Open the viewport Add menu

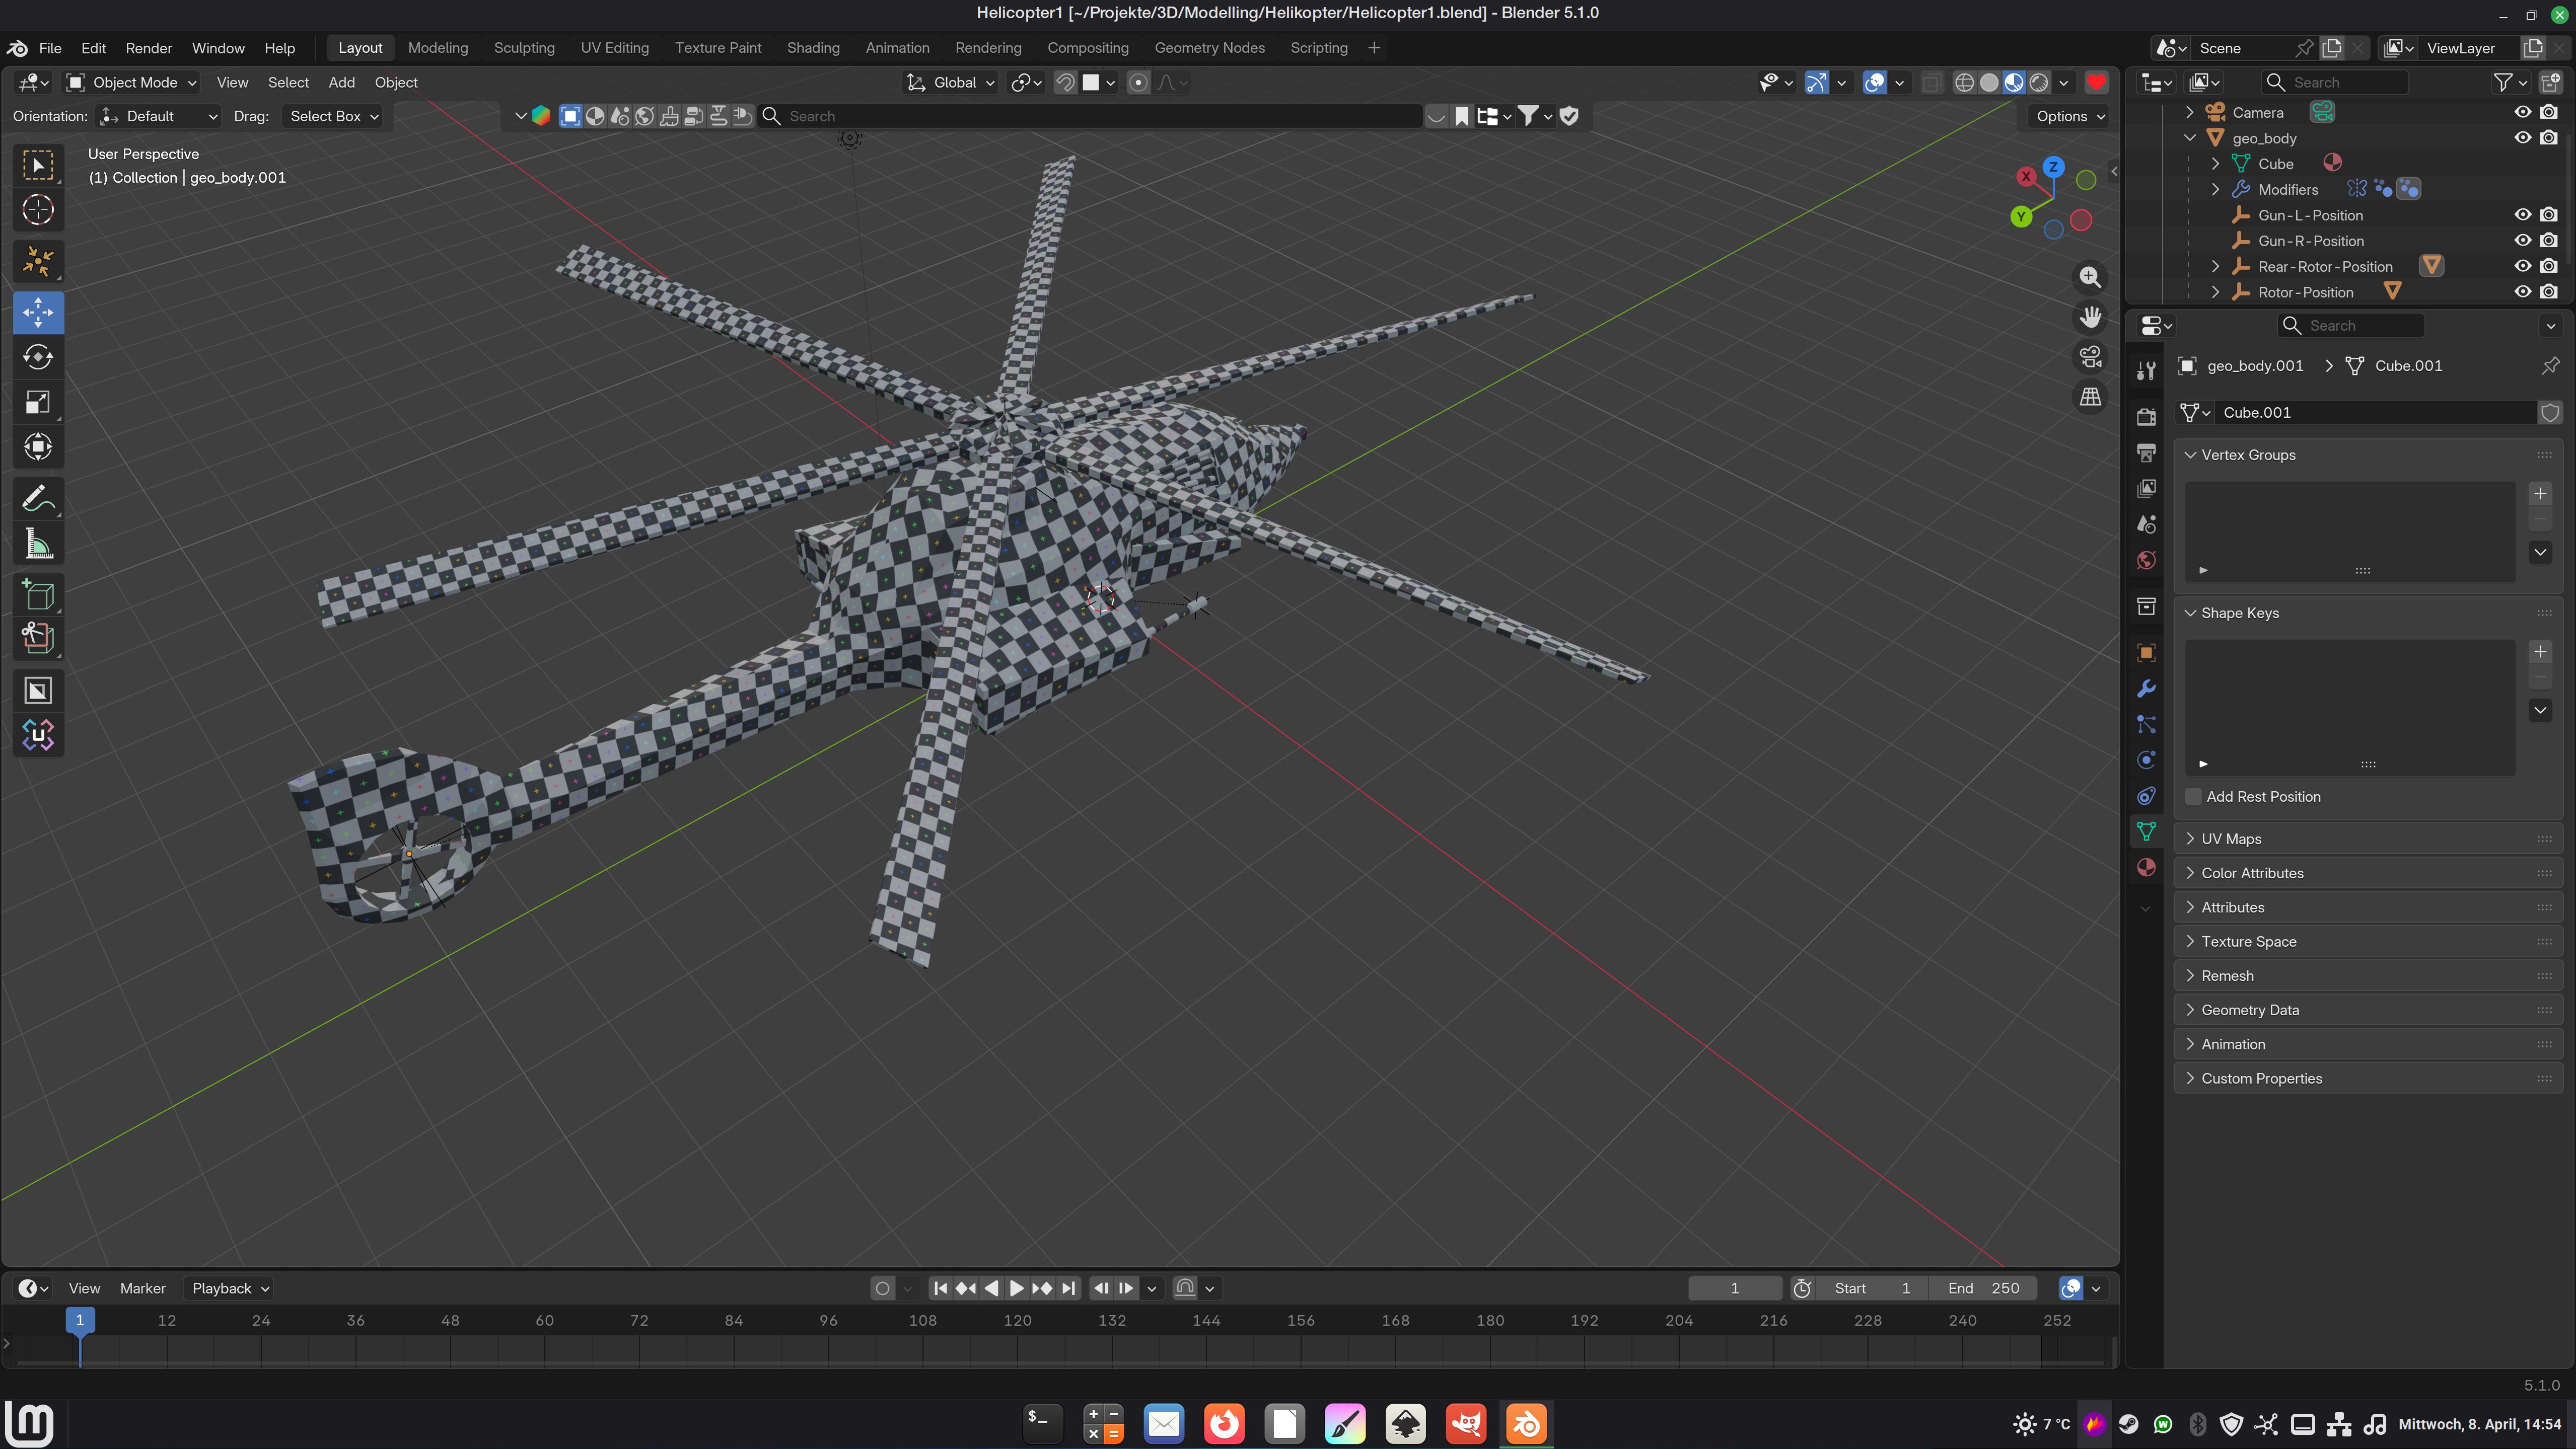pos(342,83)
